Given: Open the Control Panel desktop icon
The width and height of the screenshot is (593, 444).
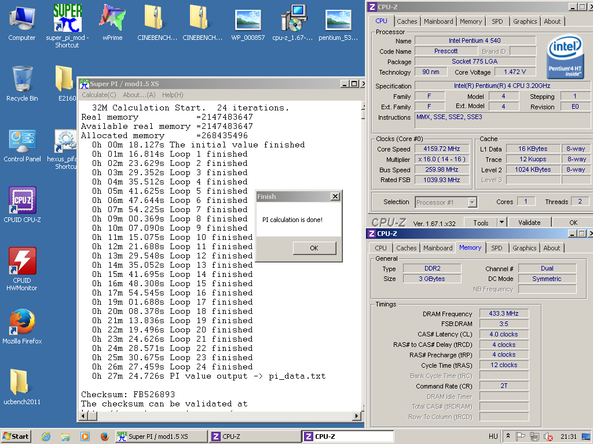Looking at the screenshot, I should (x=22, y=145).
